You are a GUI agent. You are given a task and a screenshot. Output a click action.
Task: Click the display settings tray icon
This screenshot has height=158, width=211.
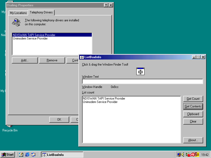(179, 155)
